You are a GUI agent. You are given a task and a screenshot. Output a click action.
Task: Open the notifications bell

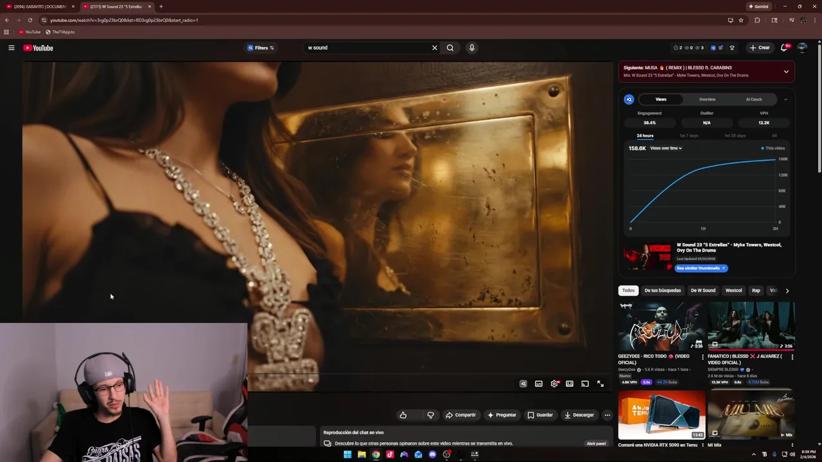(x=784, y=47)
